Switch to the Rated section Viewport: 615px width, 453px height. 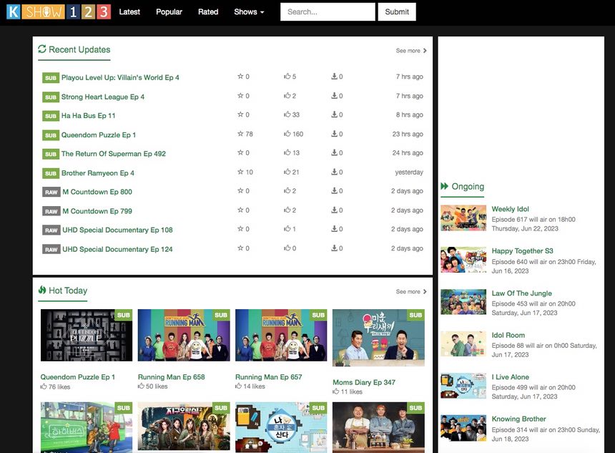(x=207, y=11)
